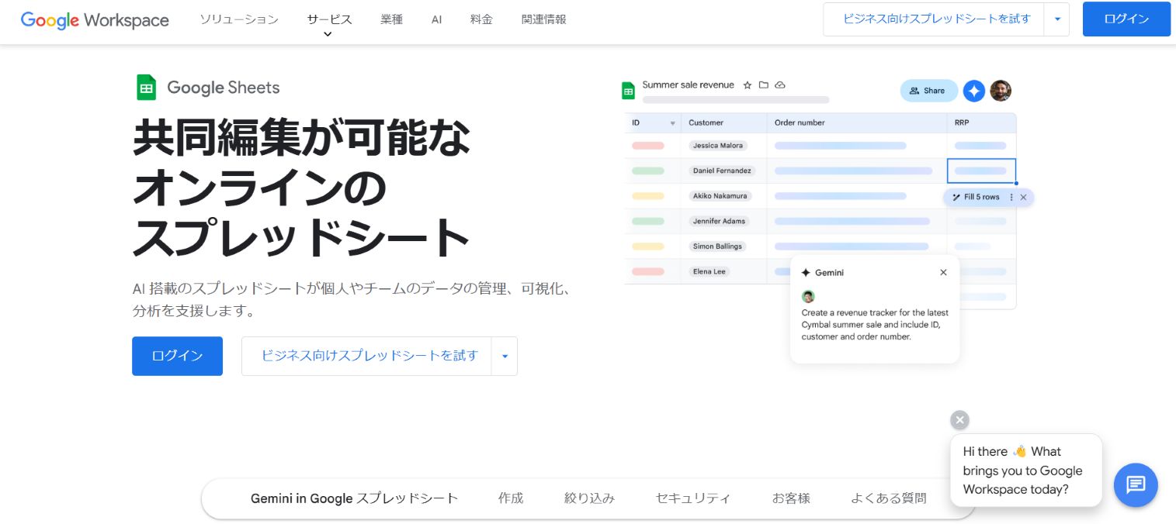Click the Elena Lee customer chip

click(709, 271)
